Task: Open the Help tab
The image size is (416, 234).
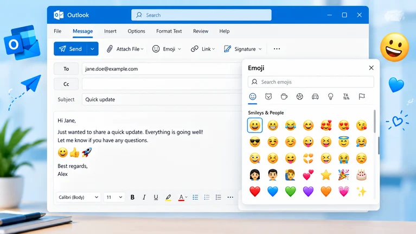Action: [x=224, y=31]
